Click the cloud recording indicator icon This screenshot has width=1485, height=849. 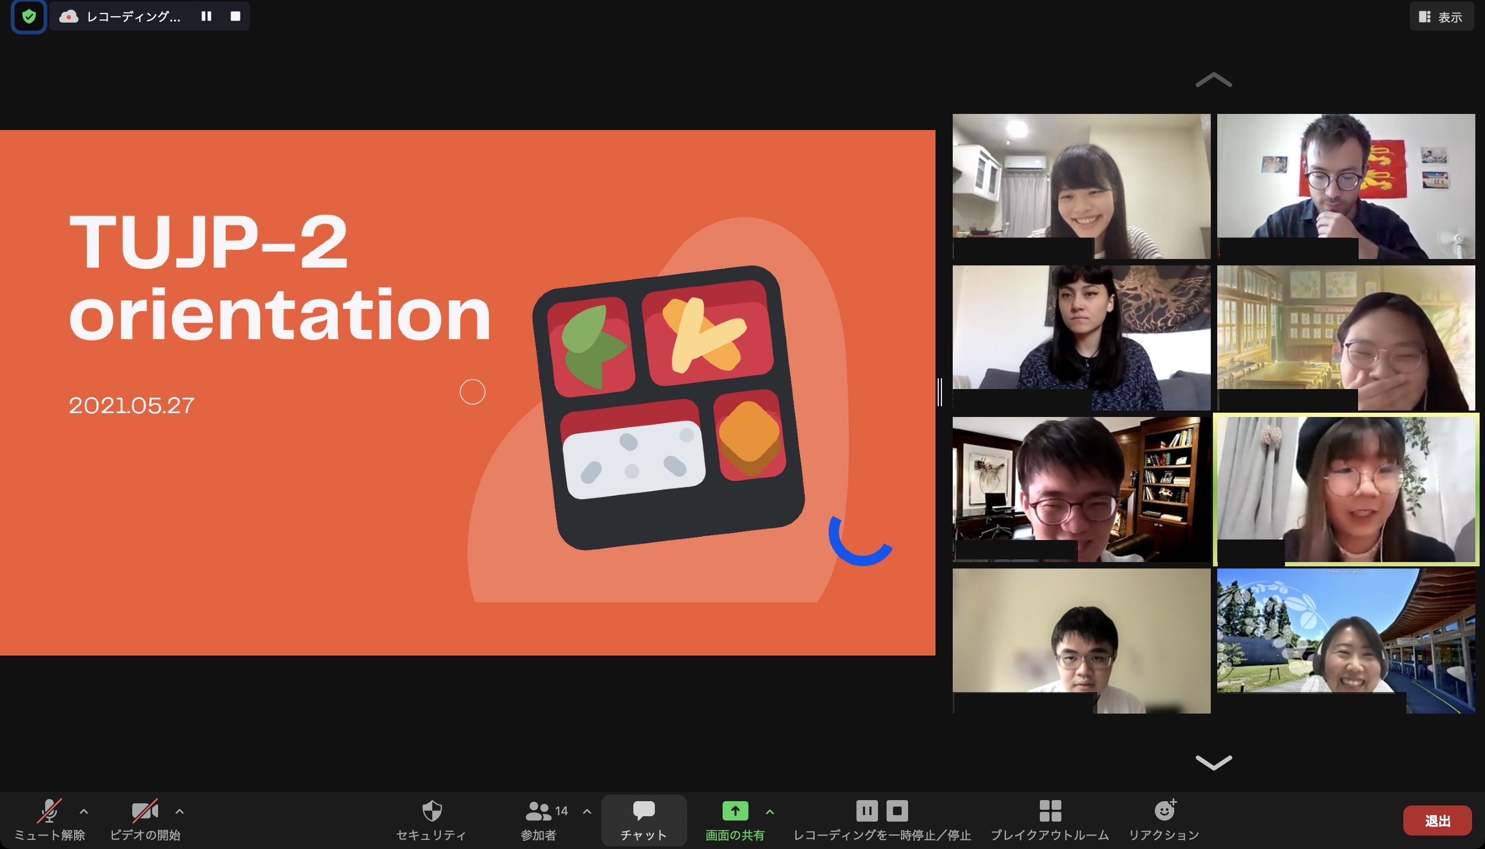point(69,16)
